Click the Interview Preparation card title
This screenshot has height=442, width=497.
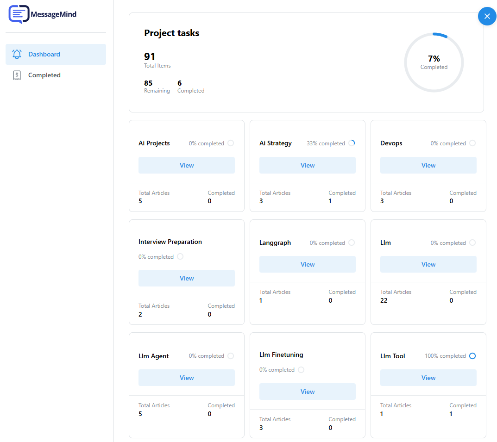(170, 242)
